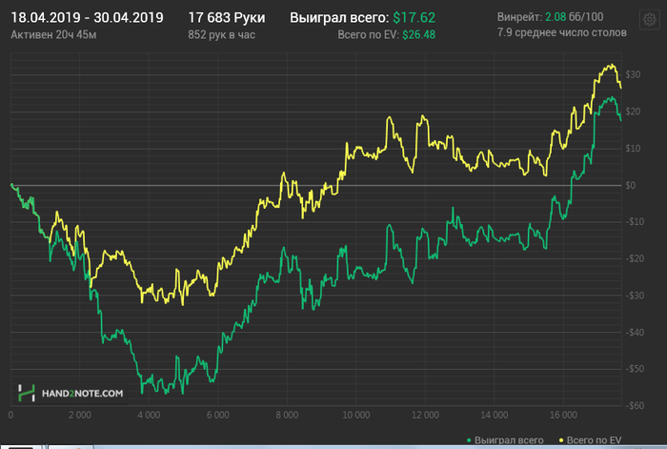Screen dimensions: 667x449
Task: Click the total winnings value $17.62
Action: point(414,17)
